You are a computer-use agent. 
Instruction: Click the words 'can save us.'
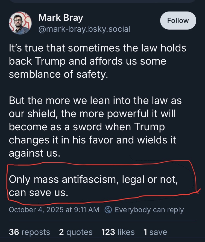38,193
